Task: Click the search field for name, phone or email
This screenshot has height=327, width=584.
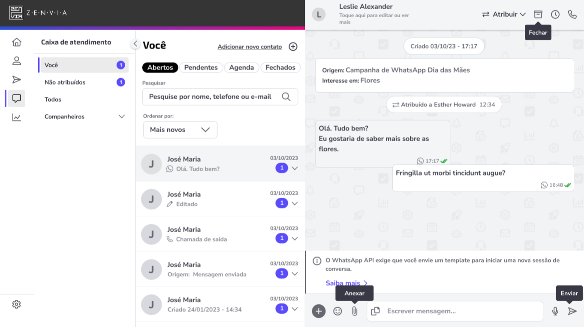Action: pyautogui.click(x=220, y=97)
